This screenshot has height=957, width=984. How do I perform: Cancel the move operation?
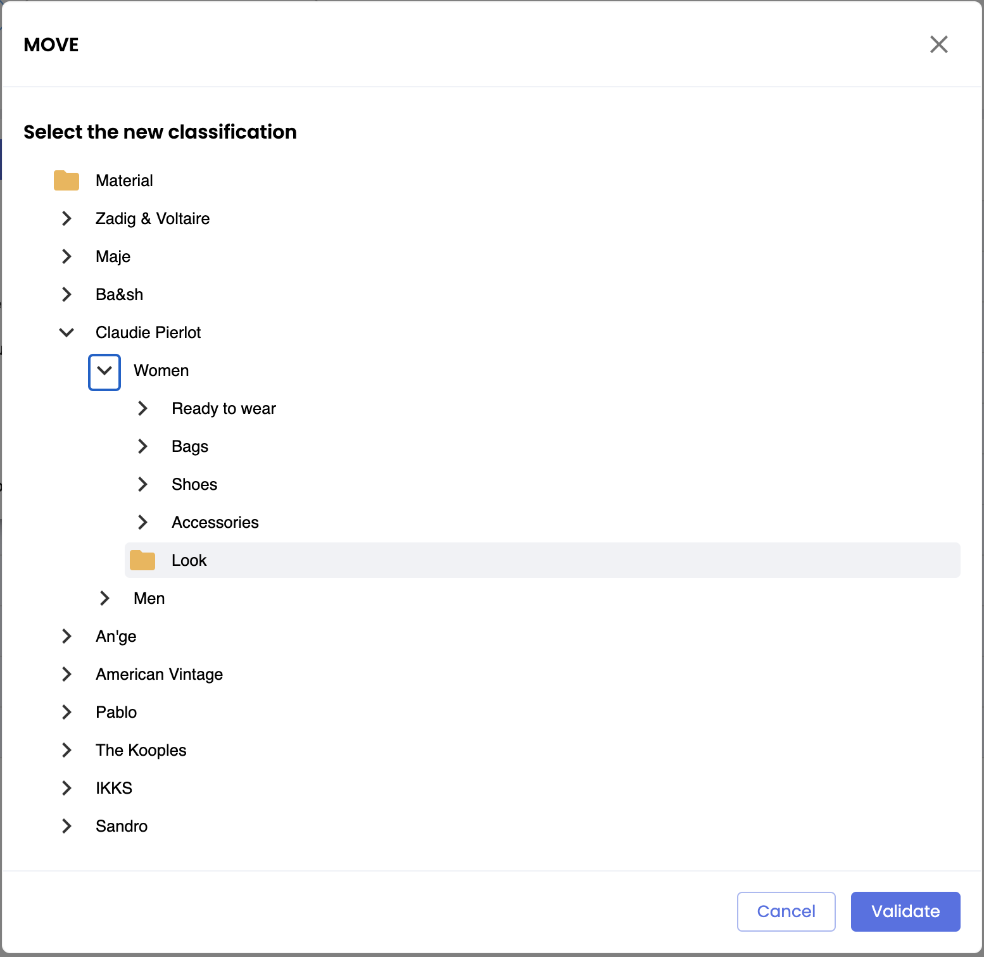pyautogui.click(x=786, y=911)
